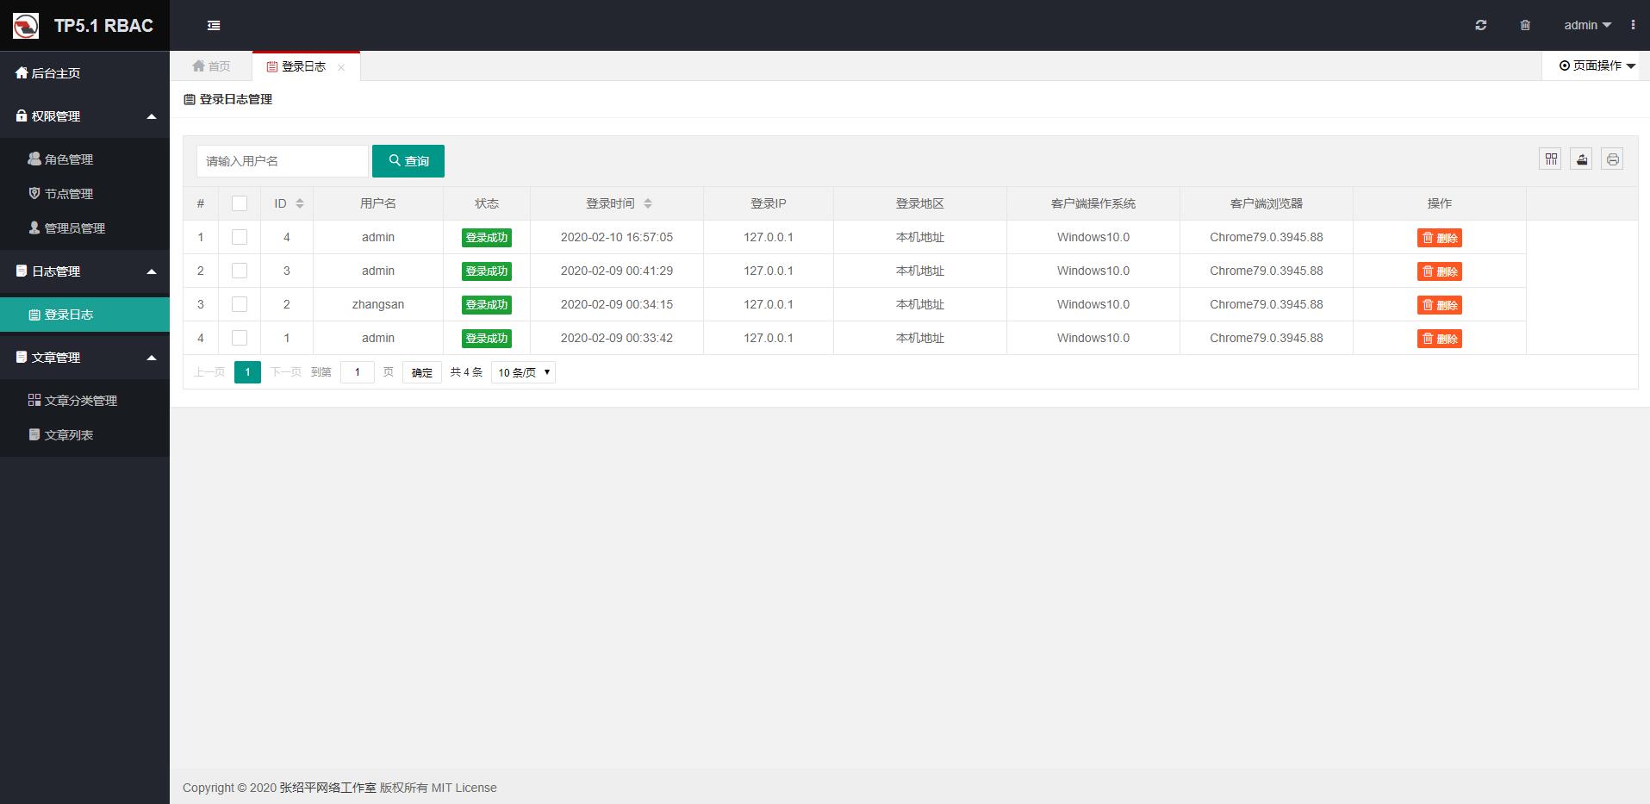Image resolution: width=1650 pixels, height=804 pixels.
Task: Click the 请输入用户名 input field
Action: coord(283,161)
